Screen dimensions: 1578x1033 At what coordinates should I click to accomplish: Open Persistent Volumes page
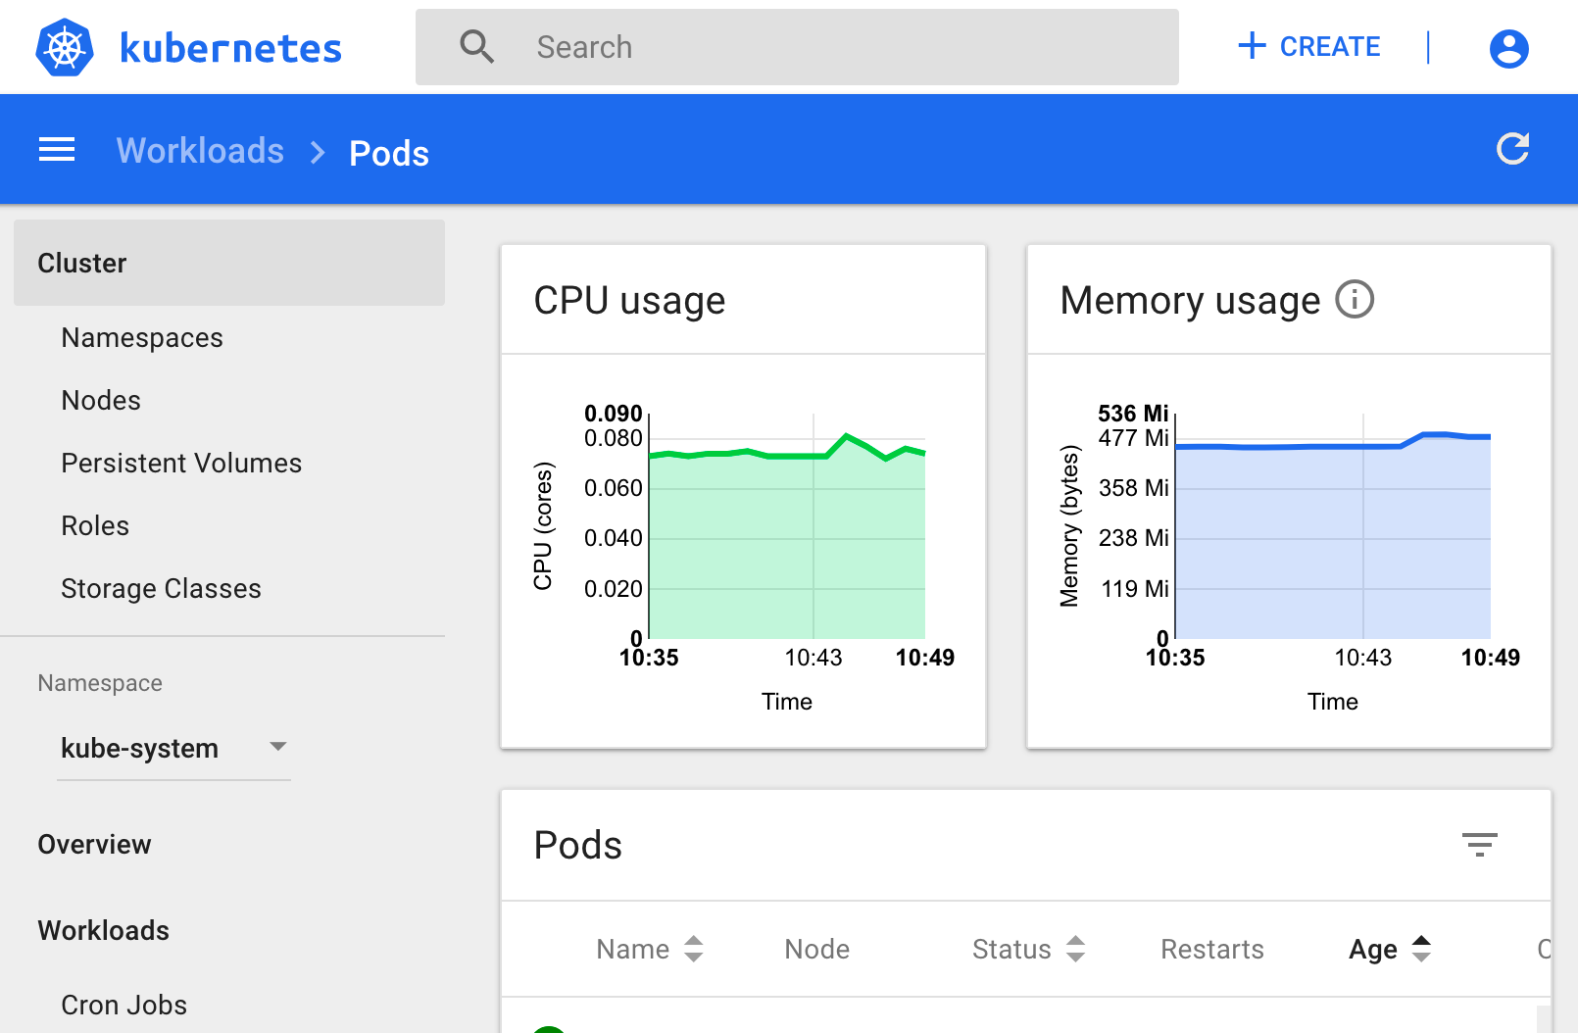[x=181, y=464]
